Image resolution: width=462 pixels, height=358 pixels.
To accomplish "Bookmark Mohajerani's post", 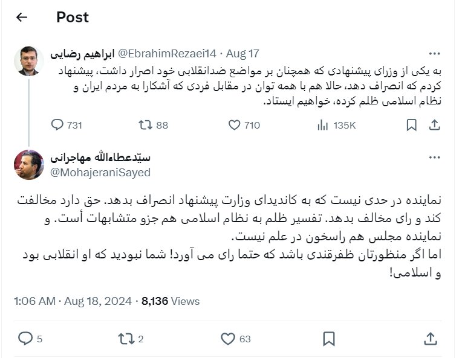I will click(329, 339).
